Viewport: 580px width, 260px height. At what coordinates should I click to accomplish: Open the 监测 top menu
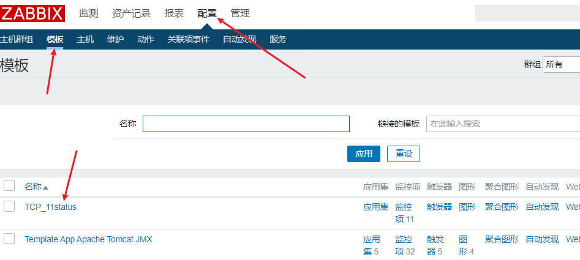(89, 13)
